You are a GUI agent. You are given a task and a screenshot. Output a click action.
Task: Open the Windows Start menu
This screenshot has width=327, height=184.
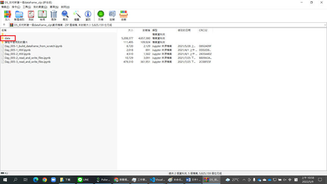(5, 179)
